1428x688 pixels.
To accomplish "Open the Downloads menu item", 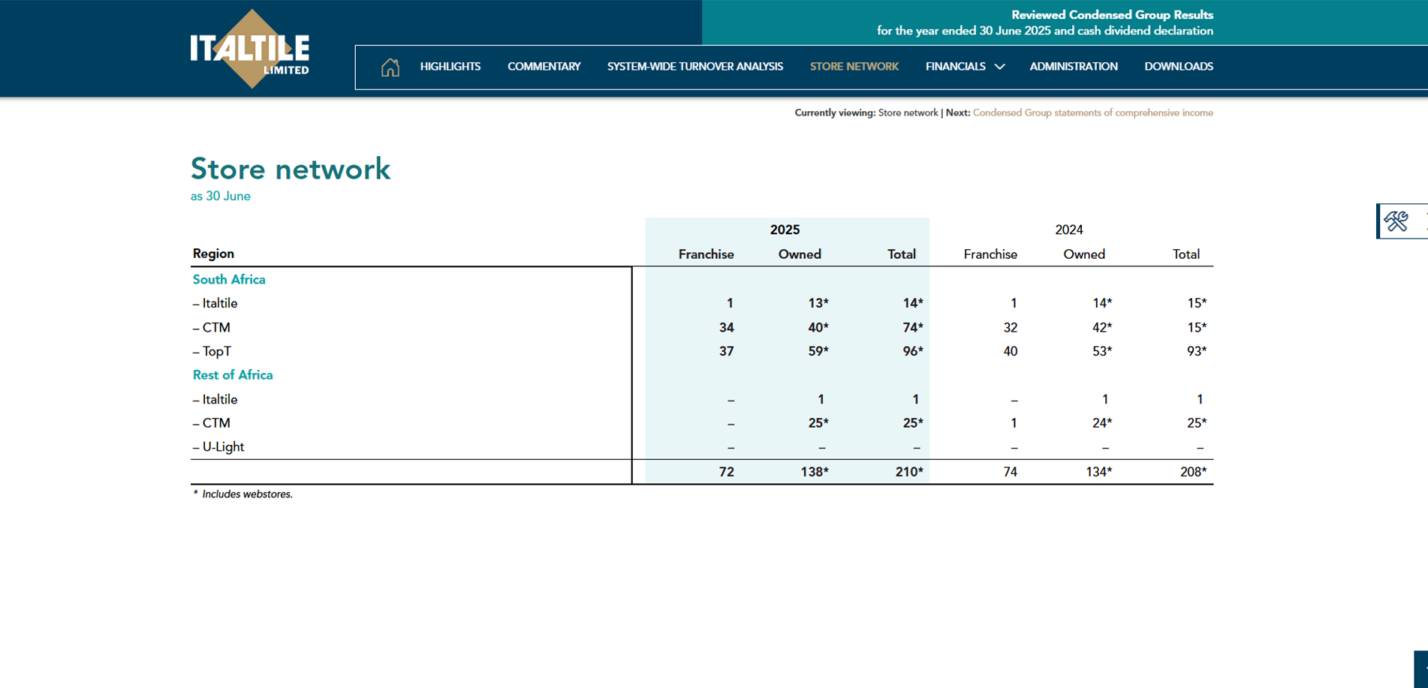I will (1179, 67).
